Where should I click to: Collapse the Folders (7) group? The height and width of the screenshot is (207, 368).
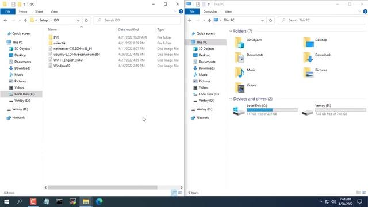tap(231, 31)
